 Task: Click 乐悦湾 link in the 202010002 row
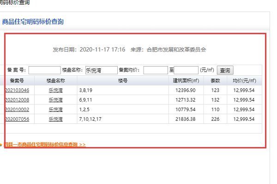tap(56, 110)
